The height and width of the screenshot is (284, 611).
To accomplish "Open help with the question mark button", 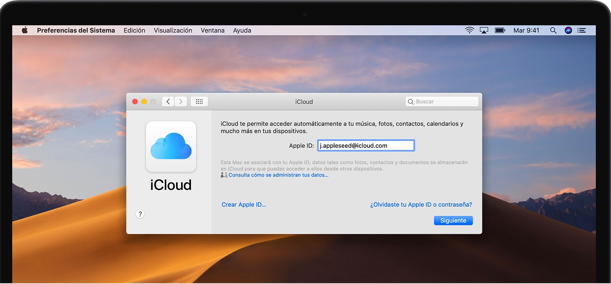I will click(x=140, y=214).
